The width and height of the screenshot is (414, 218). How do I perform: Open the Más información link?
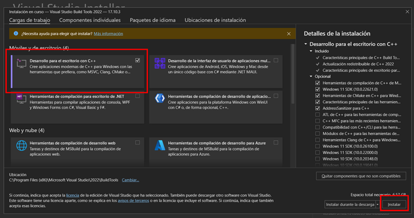(108, 34)
